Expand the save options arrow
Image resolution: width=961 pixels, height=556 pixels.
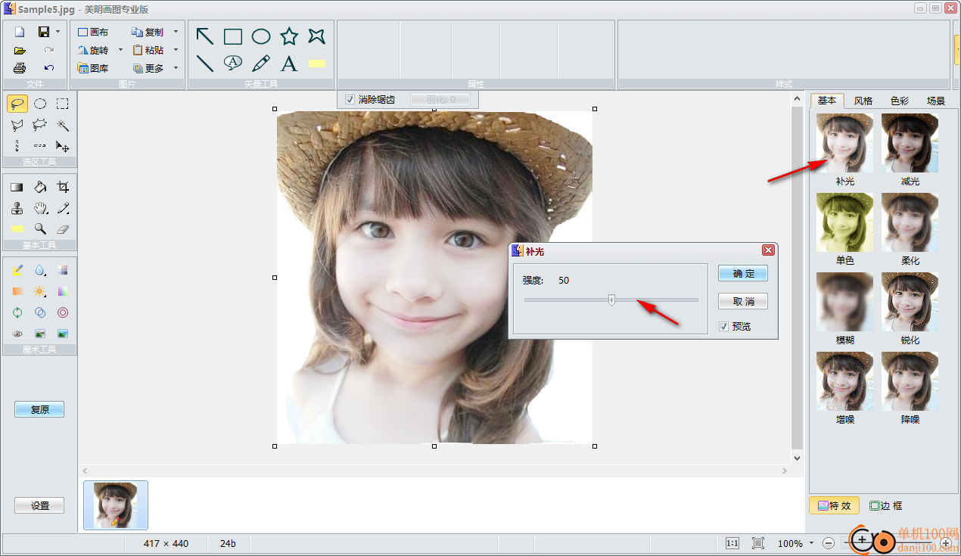[x=58, y=32]
